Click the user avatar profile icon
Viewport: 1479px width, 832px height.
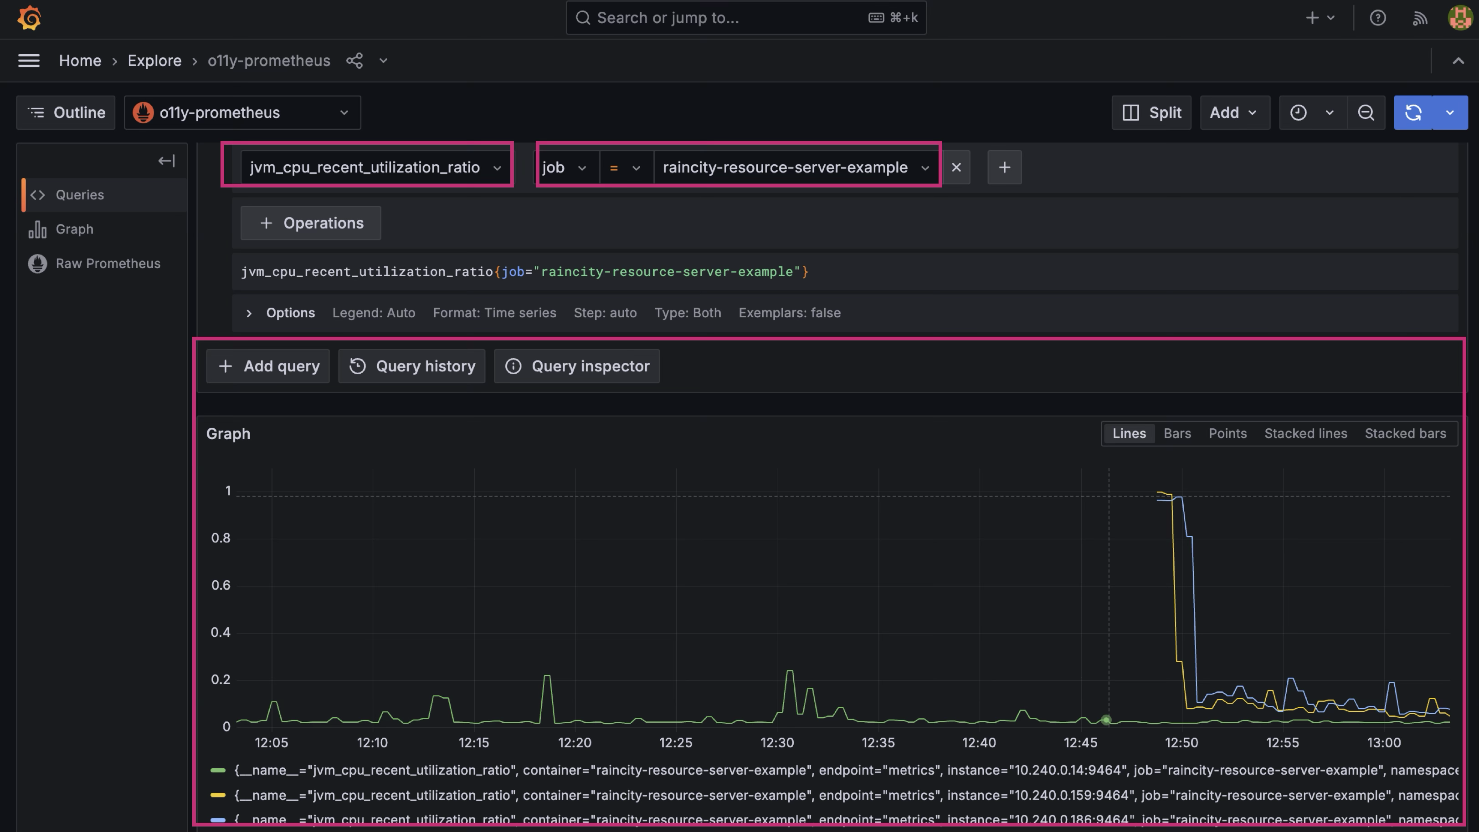pos(1460,18)
